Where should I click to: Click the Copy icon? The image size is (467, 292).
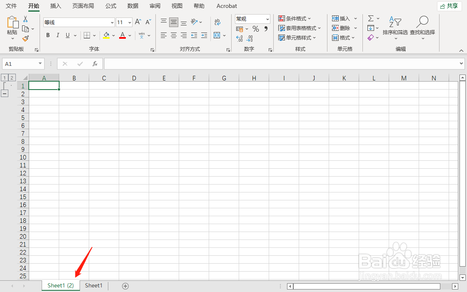point(26,29)
